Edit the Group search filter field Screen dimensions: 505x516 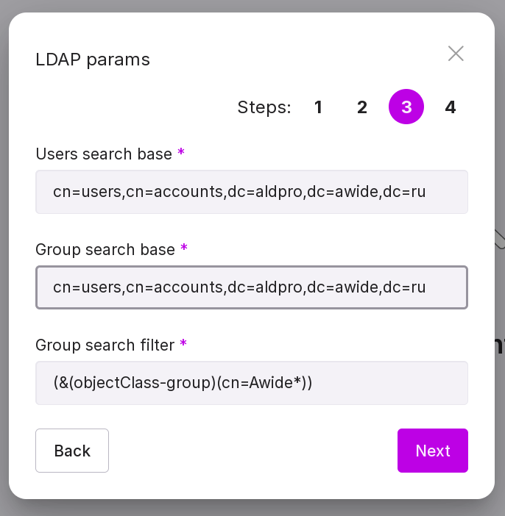[252, 382]
